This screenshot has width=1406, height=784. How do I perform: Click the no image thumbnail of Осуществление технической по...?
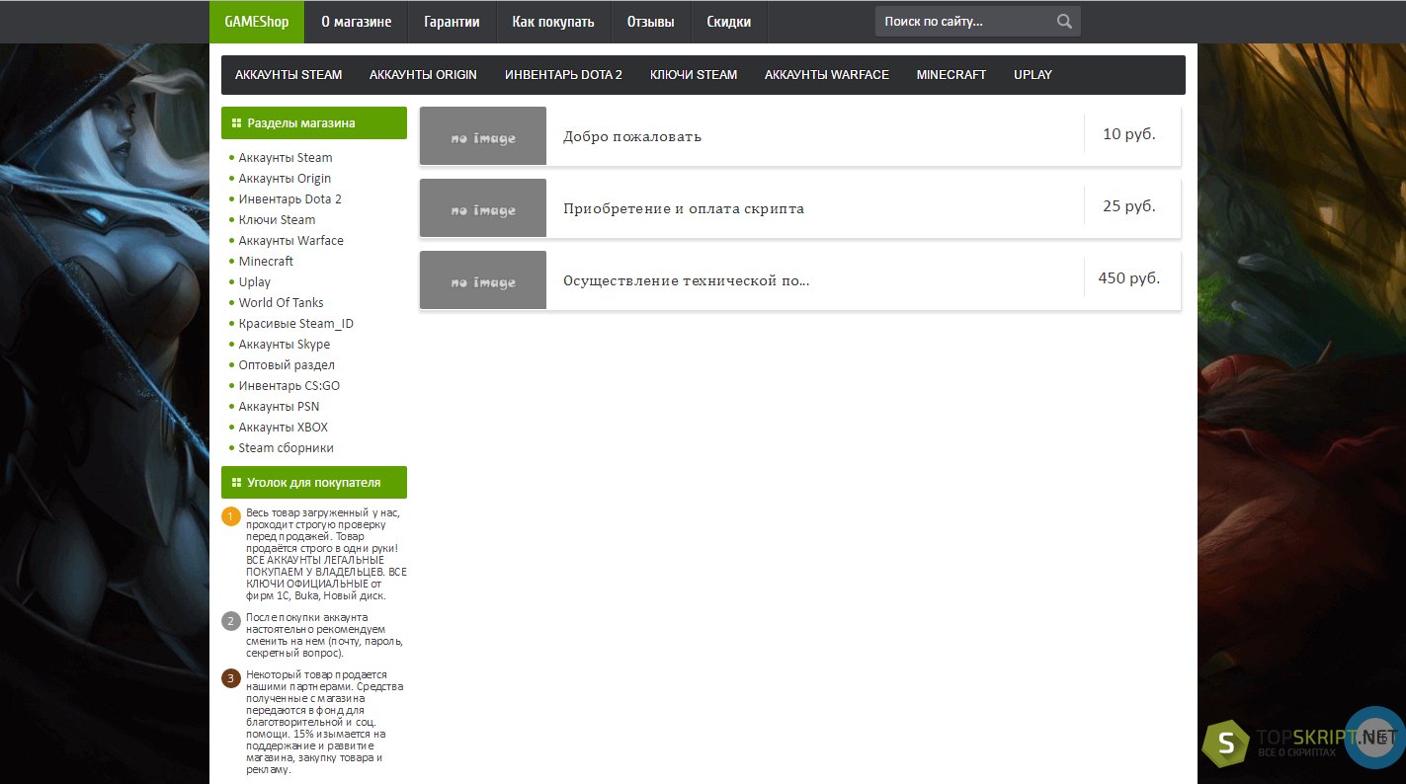(483, 279)
